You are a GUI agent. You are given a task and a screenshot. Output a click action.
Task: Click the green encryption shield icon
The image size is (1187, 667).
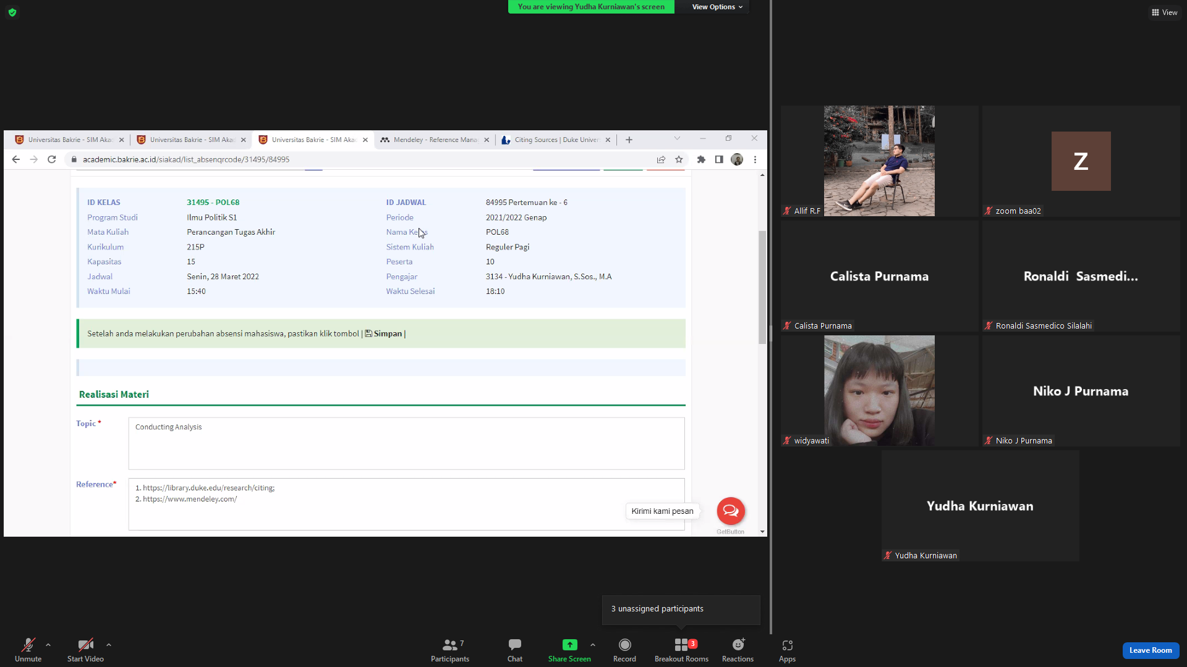pyautogui.click(x=12, y=12)
